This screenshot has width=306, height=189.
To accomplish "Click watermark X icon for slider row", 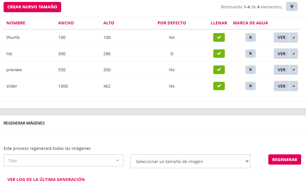I will click(x=250, y=86).
